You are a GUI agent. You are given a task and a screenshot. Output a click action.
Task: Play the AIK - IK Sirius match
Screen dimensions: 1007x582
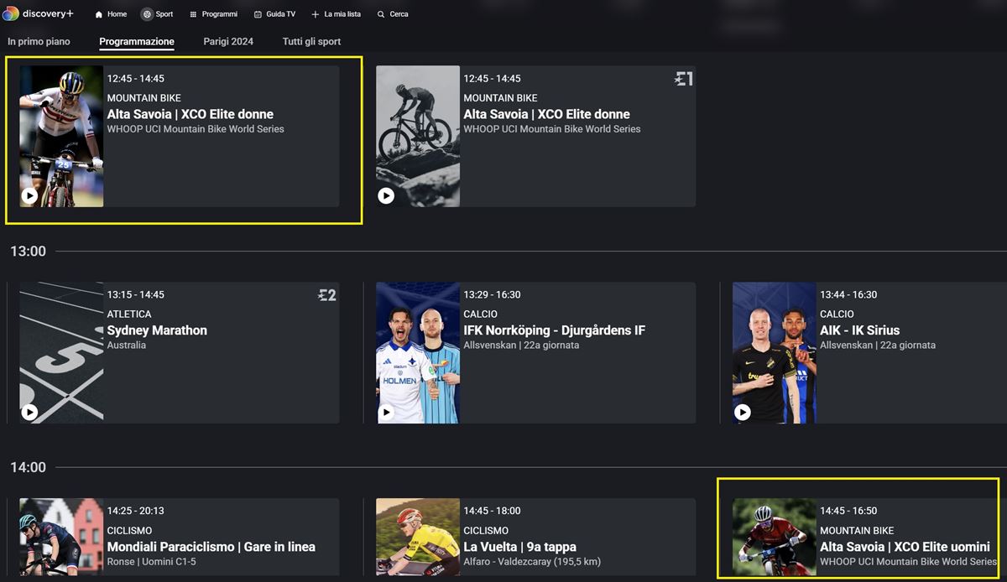[743, 412]
